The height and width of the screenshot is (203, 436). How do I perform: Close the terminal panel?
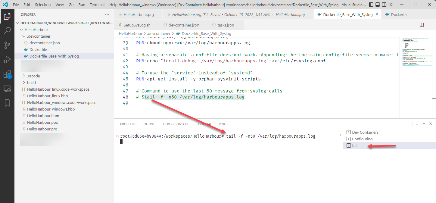(431, 124)
